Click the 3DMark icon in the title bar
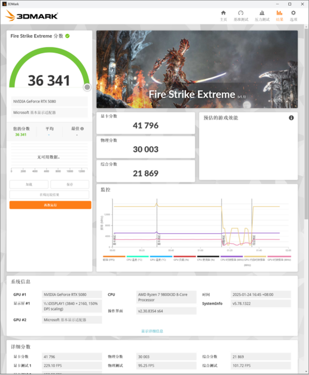This screenshot has height=375, width=309. coord(4,4)
